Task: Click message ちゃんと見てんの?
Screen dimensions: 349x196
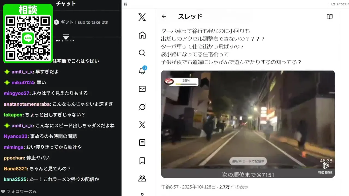Action: click(50, 169)
